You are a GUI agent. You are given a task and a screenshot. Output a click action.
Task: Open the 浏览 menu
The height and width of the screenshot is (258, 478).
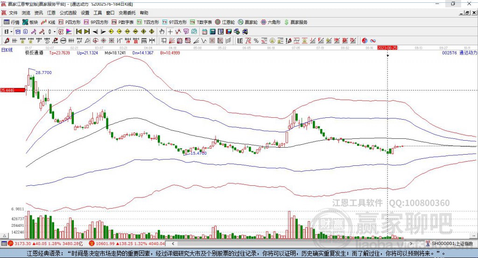[26, 13]
